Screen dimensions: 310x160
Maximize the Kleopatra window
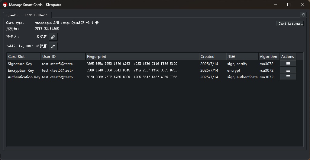289,5
